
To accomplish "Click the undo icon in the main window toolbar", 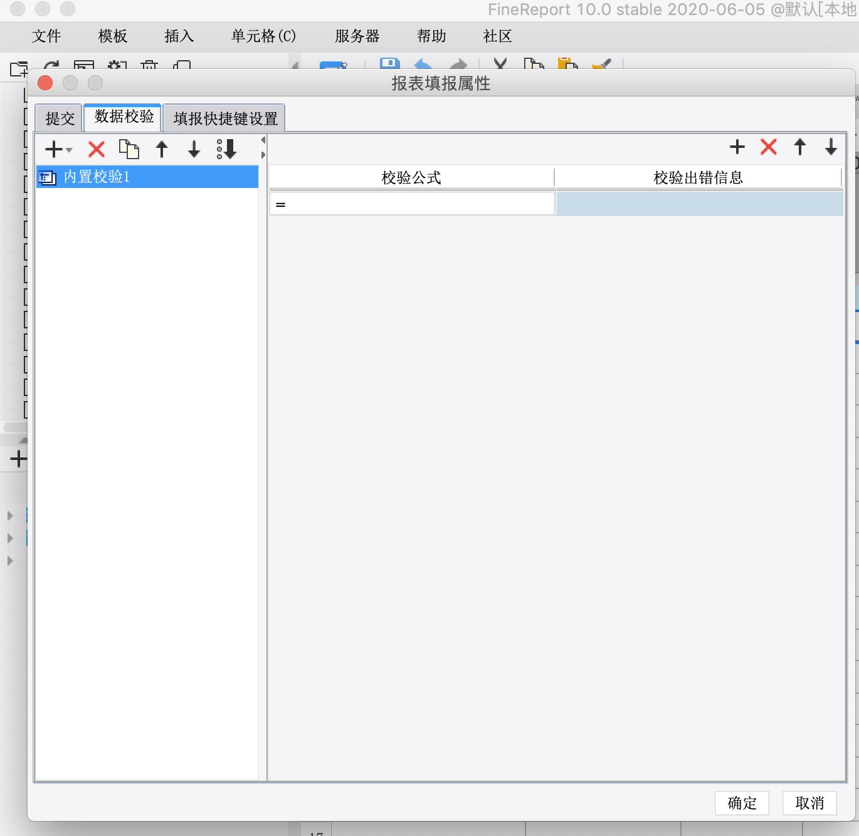I will (423, 63).
